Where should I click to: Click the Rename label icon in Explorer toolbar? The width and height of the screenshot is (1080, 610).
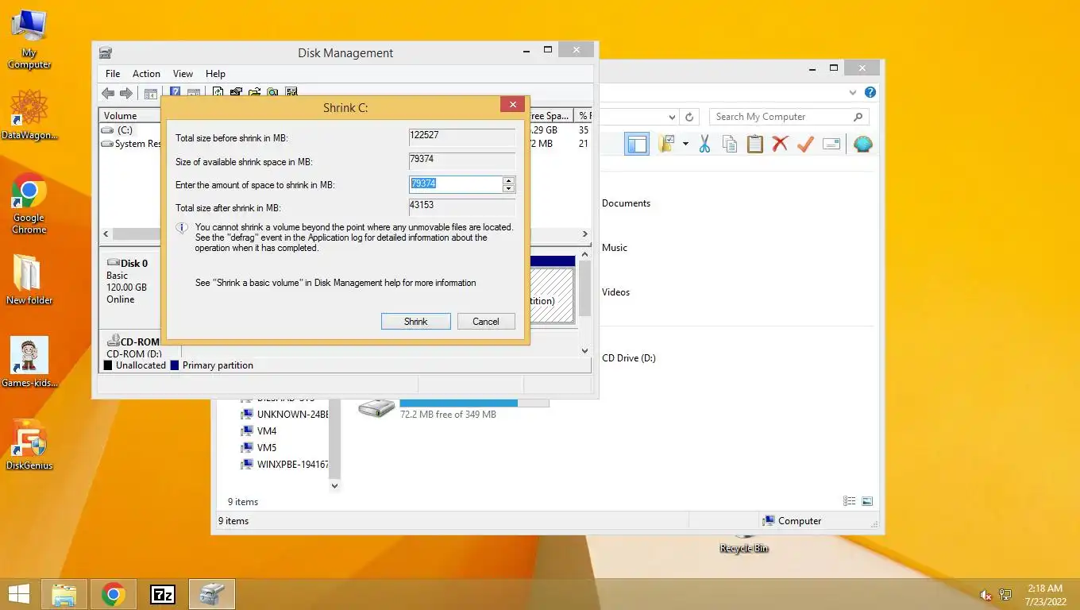coord(831,144)
